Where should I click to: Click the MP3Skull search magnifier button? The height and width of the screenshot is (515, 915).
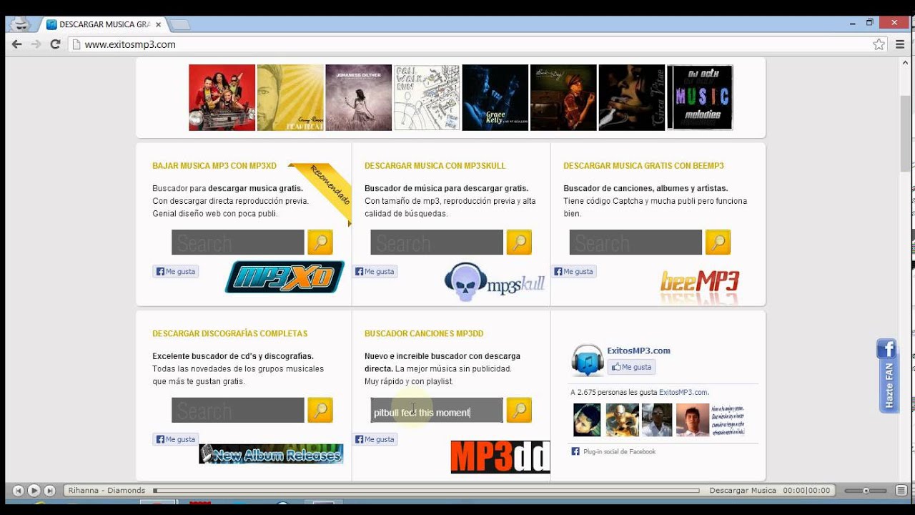pos(519,242)
